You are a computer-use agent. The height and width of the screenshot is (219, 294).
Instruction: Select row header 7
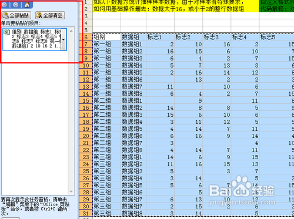pyautogui.click(x=86, y=44)
